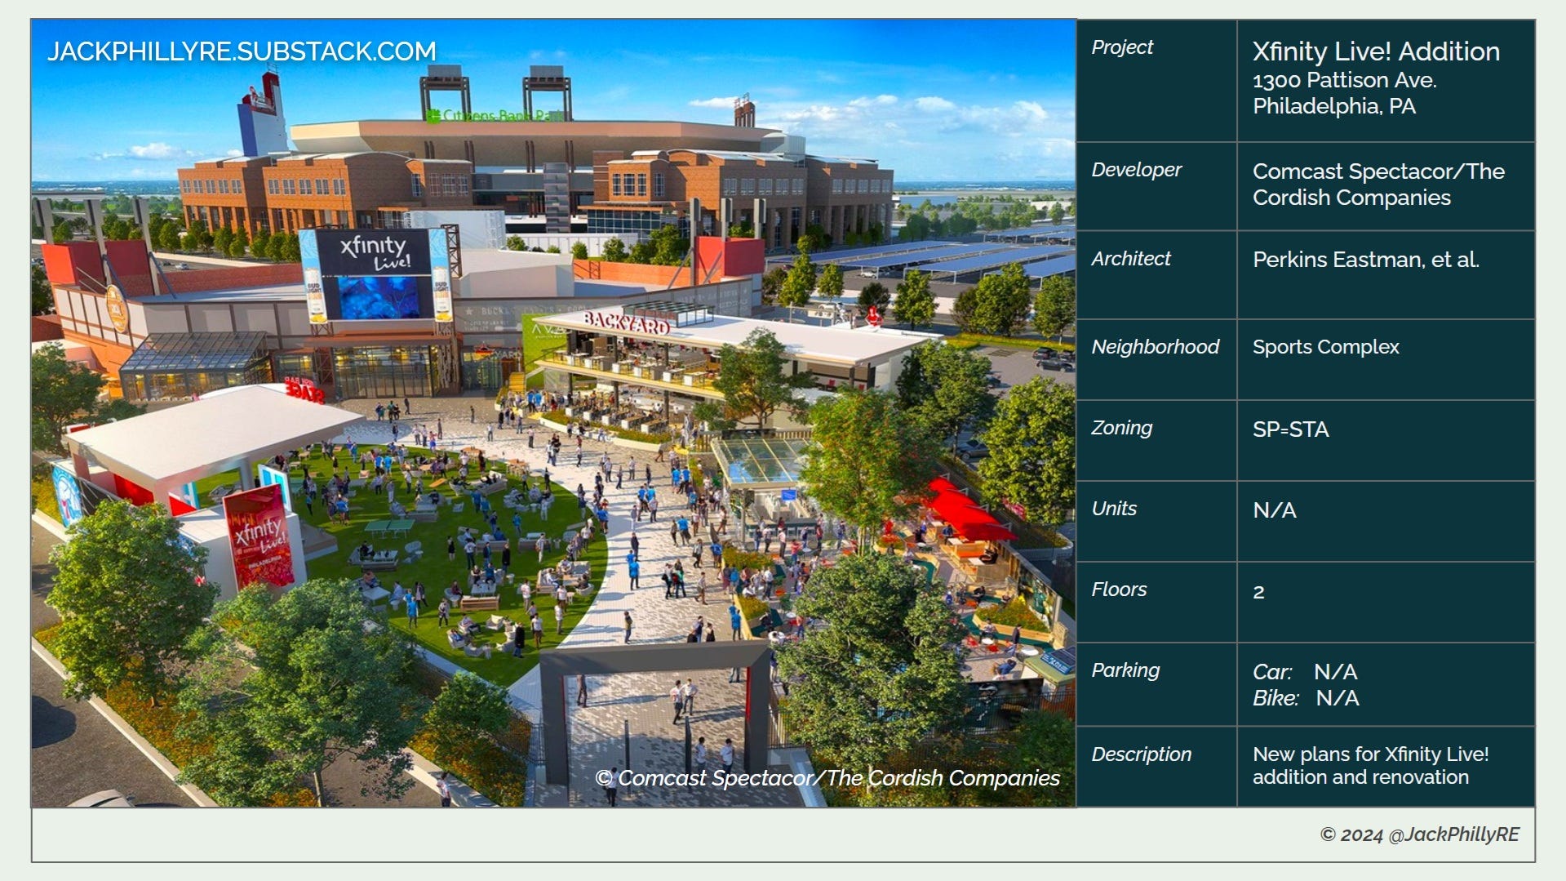This screenshot has height=881, width=1566.
Task: Select the Philadelphia, PA text
Action: coord(1334,106)
